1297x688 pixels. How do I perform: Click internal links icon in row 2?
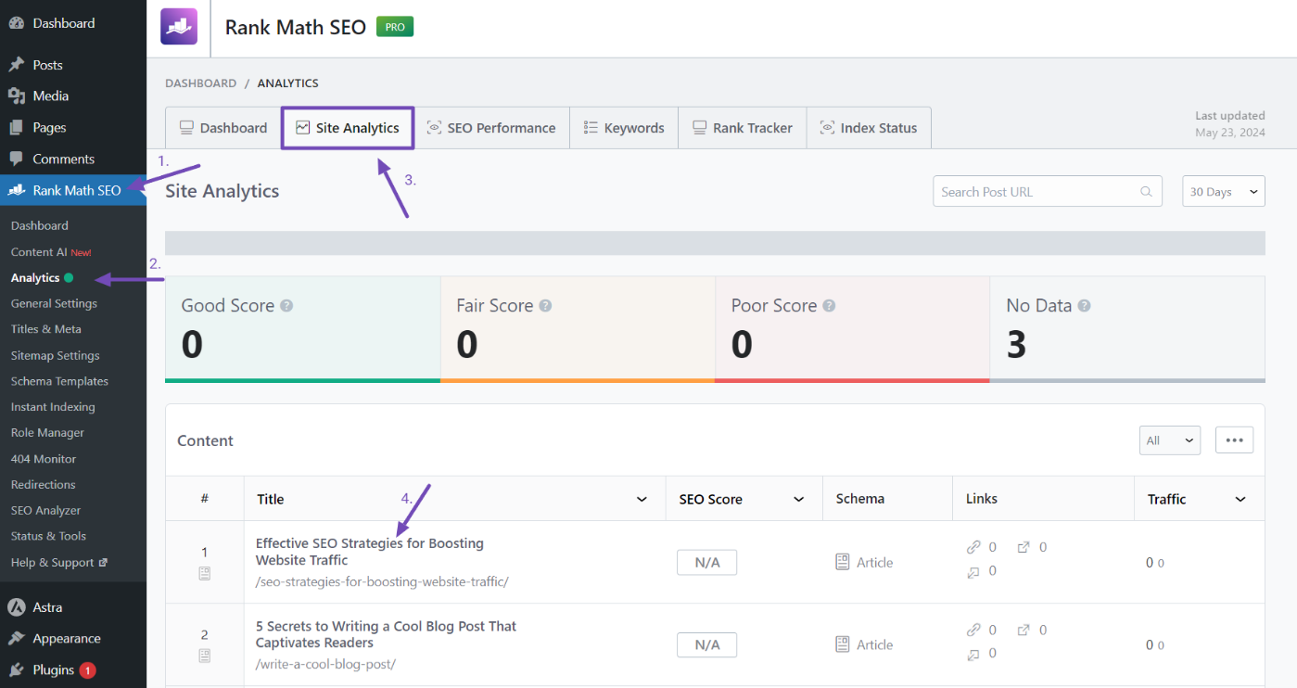tap(973, 631)
